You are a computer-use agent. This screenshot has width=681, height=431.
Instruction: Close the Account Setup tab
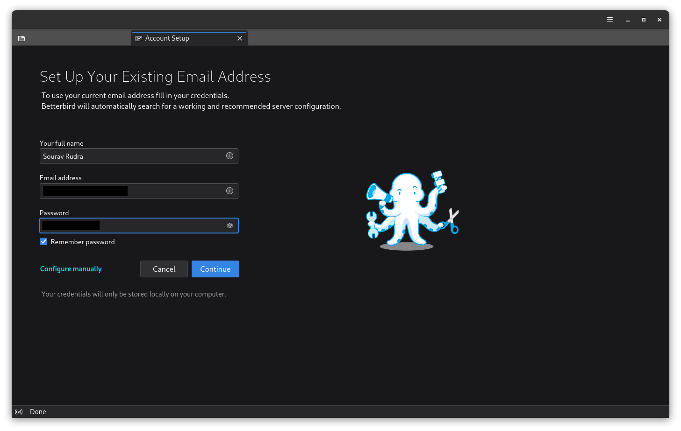click(x=240, y=38)
